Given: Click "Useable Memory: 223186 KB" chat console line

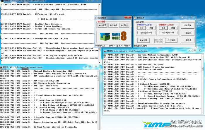Looking at the screenshot, I should [40, 117].
